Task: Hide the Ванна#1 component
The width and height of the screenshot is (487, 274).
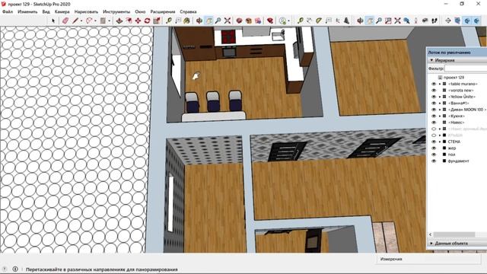Action: click(434, 104)
